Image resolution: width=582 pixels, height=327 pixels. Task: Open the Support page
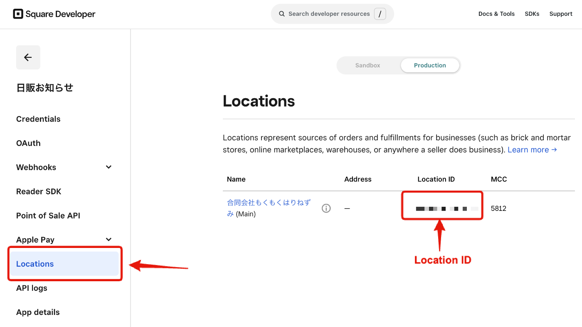561,14
